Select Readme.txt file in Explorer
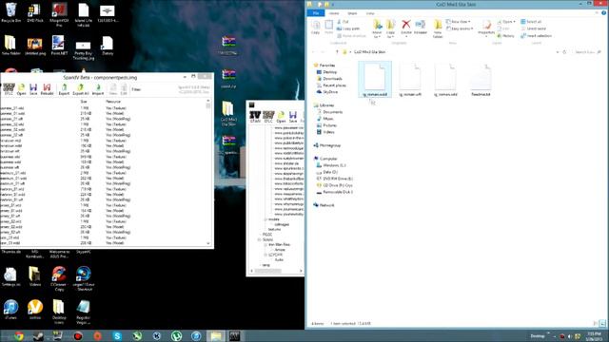The height and width of the screenshot is (342, 609). pos(481,80)
